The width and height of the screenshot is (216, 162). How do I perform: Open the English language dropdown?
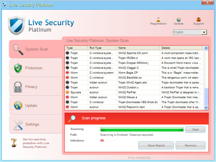pos(190,32)
